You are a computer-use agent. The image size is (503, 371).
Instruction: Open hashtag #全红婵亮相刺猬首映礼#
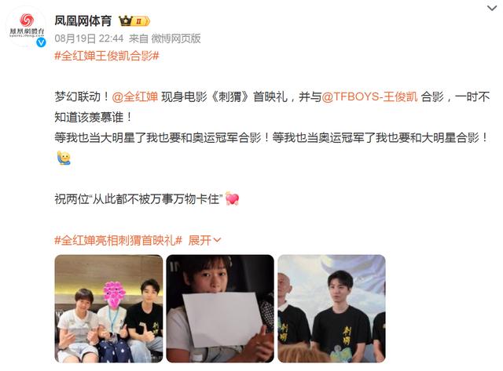[x=119, y=240]
